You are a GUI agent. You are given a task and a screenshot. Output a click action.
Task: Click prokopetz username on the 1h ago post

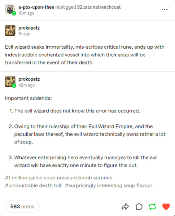tap(29, 28)
